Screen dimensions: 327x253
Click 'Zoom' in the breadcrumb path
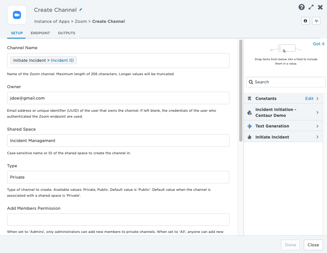(x=81, y=22)
